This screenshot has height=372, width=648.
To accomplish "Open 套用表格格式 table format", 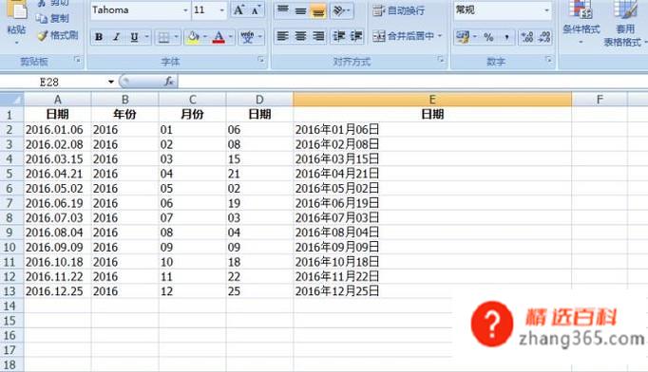I will point(625,23).
